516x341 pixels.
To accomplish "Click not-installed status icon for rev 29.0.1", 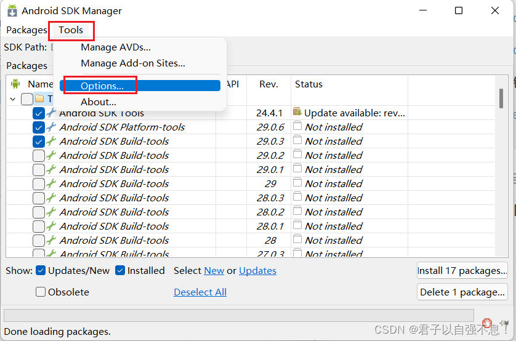I will pyautogui.click(x=297, y=169).
